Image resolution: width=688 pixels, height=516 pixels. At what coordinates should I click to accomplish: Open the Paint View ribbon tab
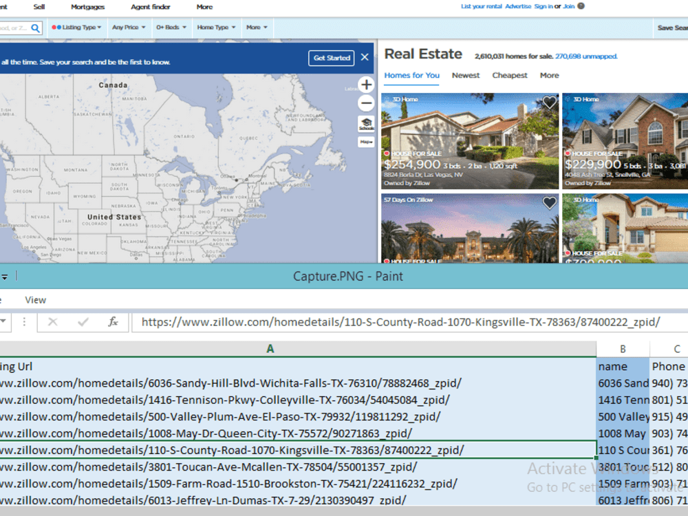(x=36, y=300)
